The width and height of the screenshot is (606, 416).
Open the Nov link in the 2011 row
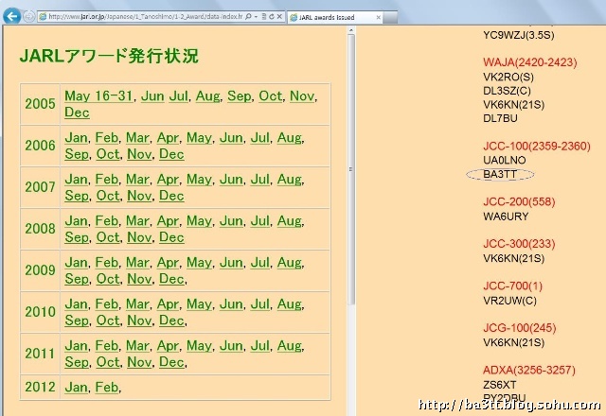[x=139, y=362]
